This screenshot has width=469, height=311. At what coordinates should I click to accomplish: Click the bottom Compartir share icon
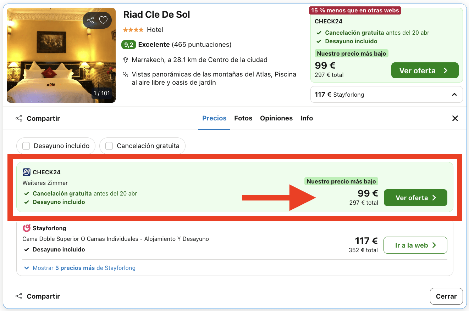pos(19,296)
